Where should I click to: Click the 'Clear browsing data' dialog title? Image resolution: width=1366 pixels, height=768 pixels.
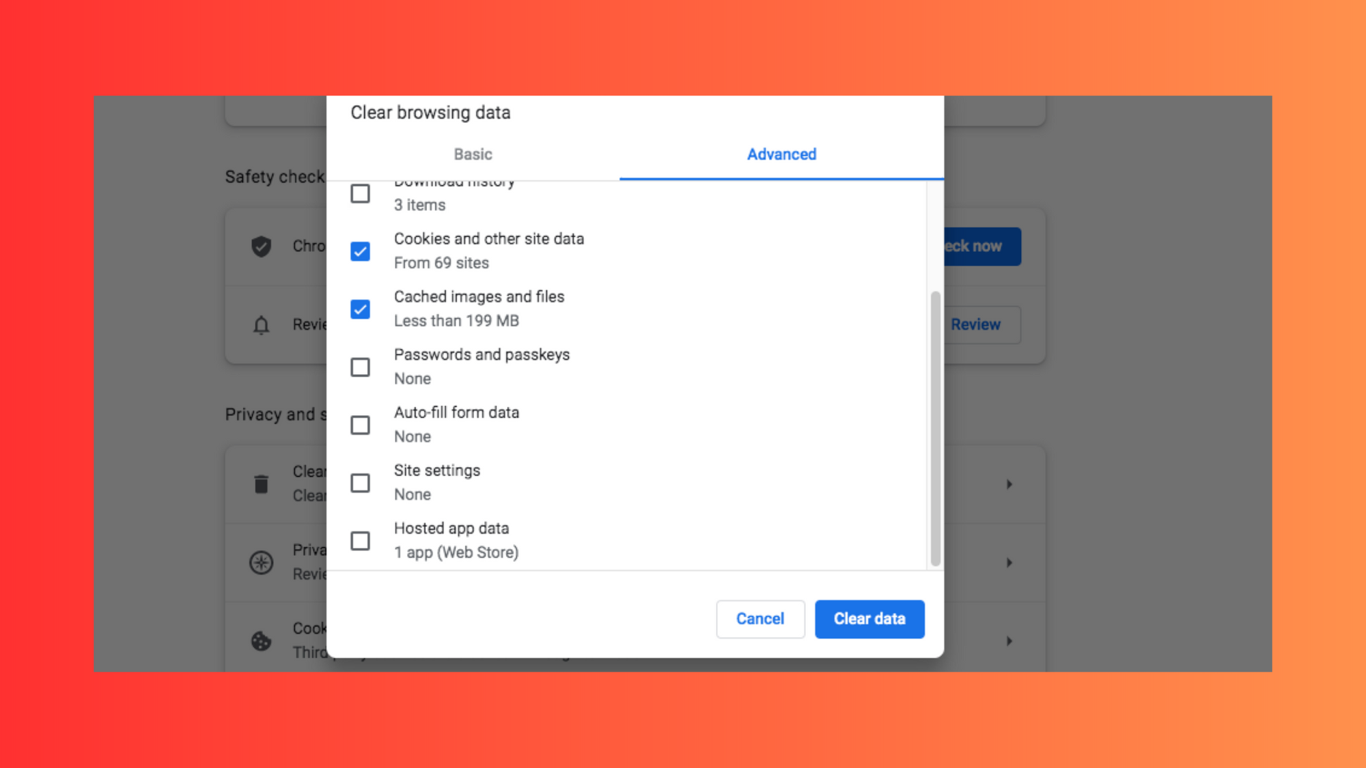click(x=430, y=113)
